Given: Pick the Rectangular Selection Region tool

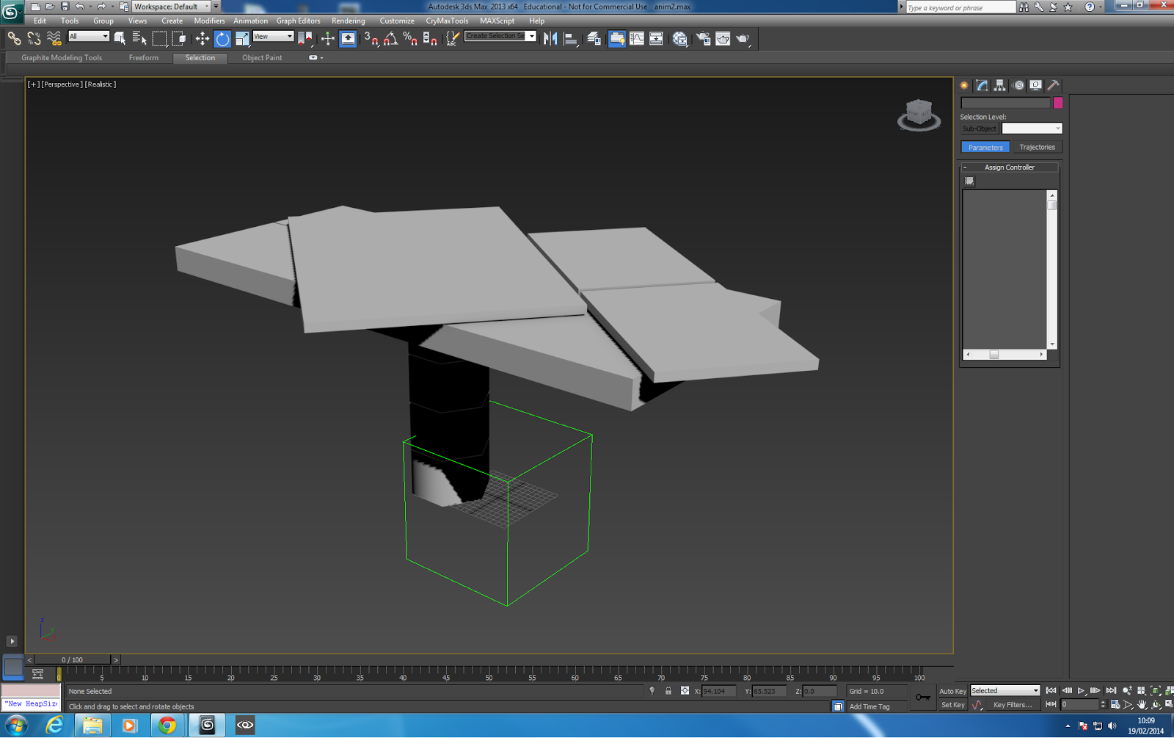Looking at the screenshot, I should pyautogui.click(x=159, y=38).
